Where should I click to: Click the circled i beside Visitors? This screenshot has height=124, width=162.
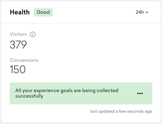[x=33, y=34]
